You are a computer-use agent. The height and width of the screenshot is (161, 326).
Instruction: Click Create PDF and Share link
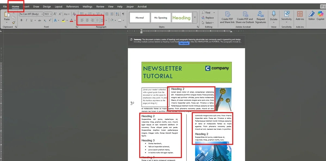click(x=227, y=17)
